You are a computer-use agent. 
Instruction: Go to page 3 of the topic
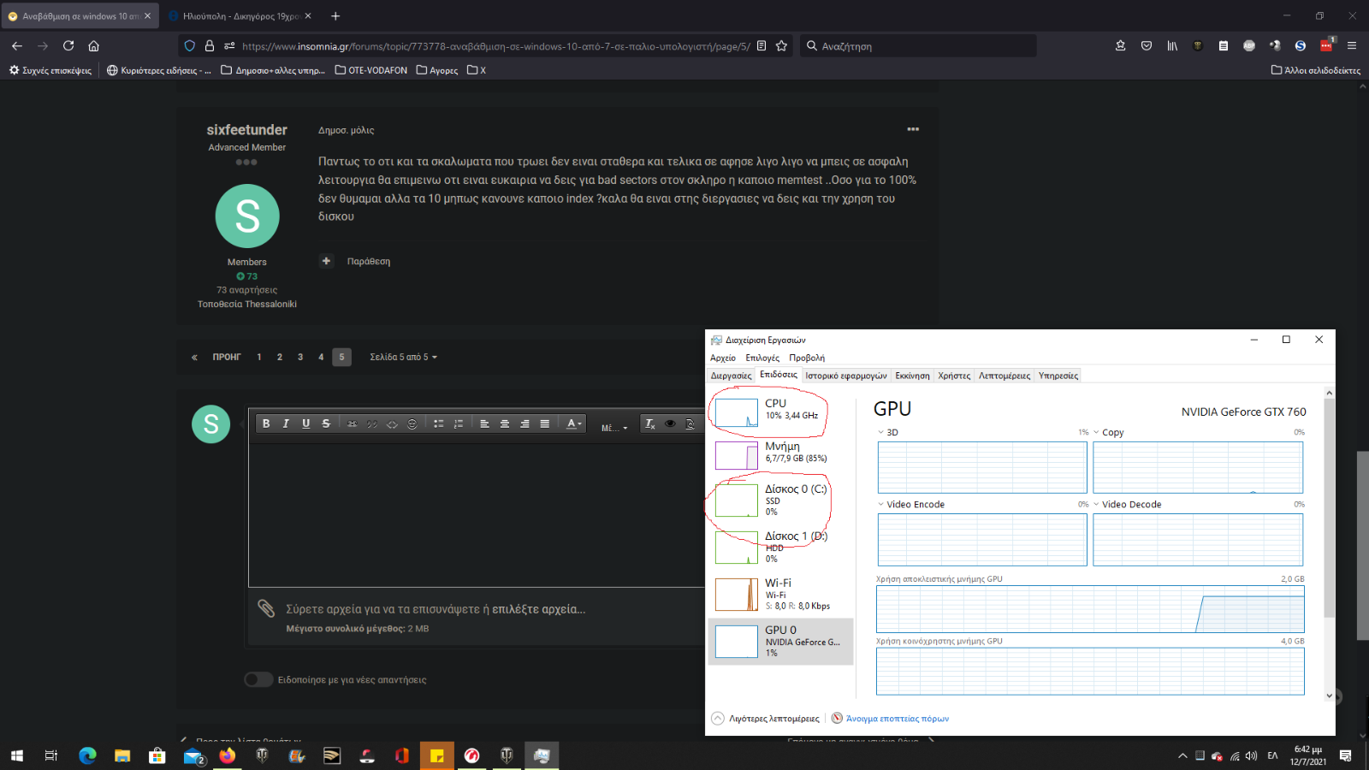tap(300, 357)
